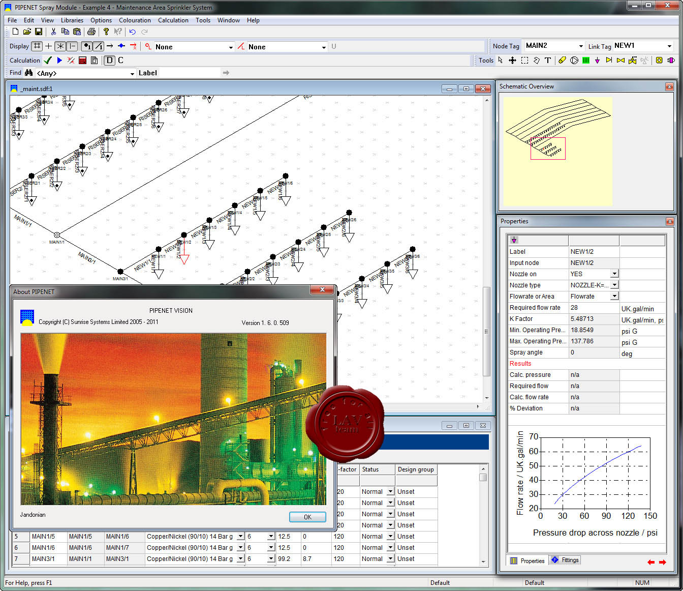Screen dimensions: 683x591
Task: Open the Libraries menu
Action: pos(72,20)
